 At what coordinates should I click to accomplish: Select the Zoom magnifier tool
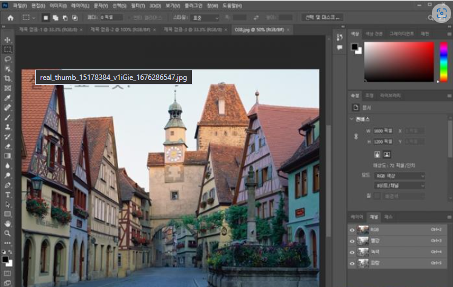(x=8, y=233)
